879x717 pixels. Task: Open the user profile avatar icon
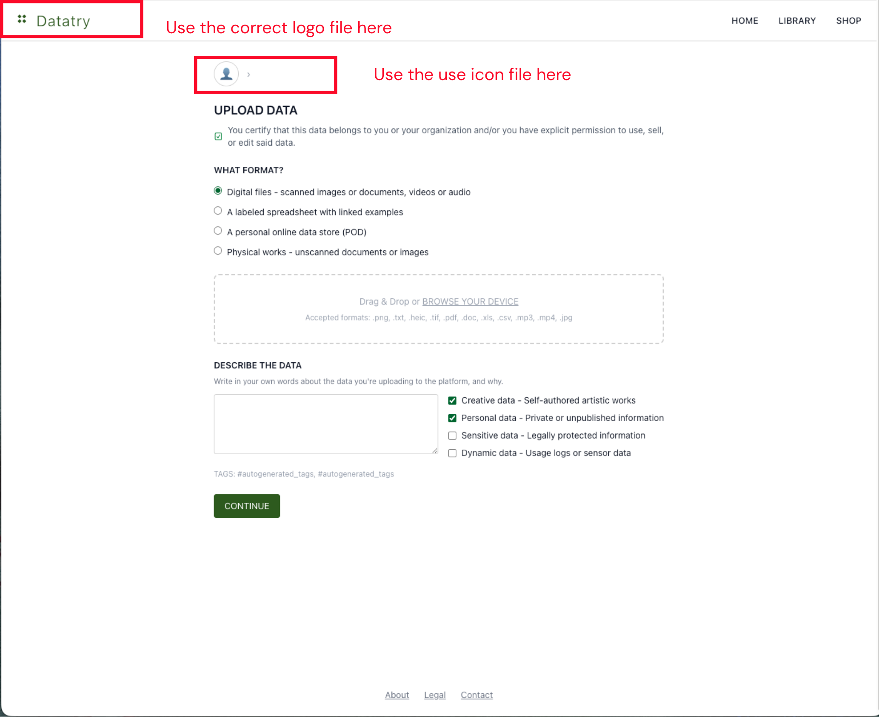pos(226,74)
